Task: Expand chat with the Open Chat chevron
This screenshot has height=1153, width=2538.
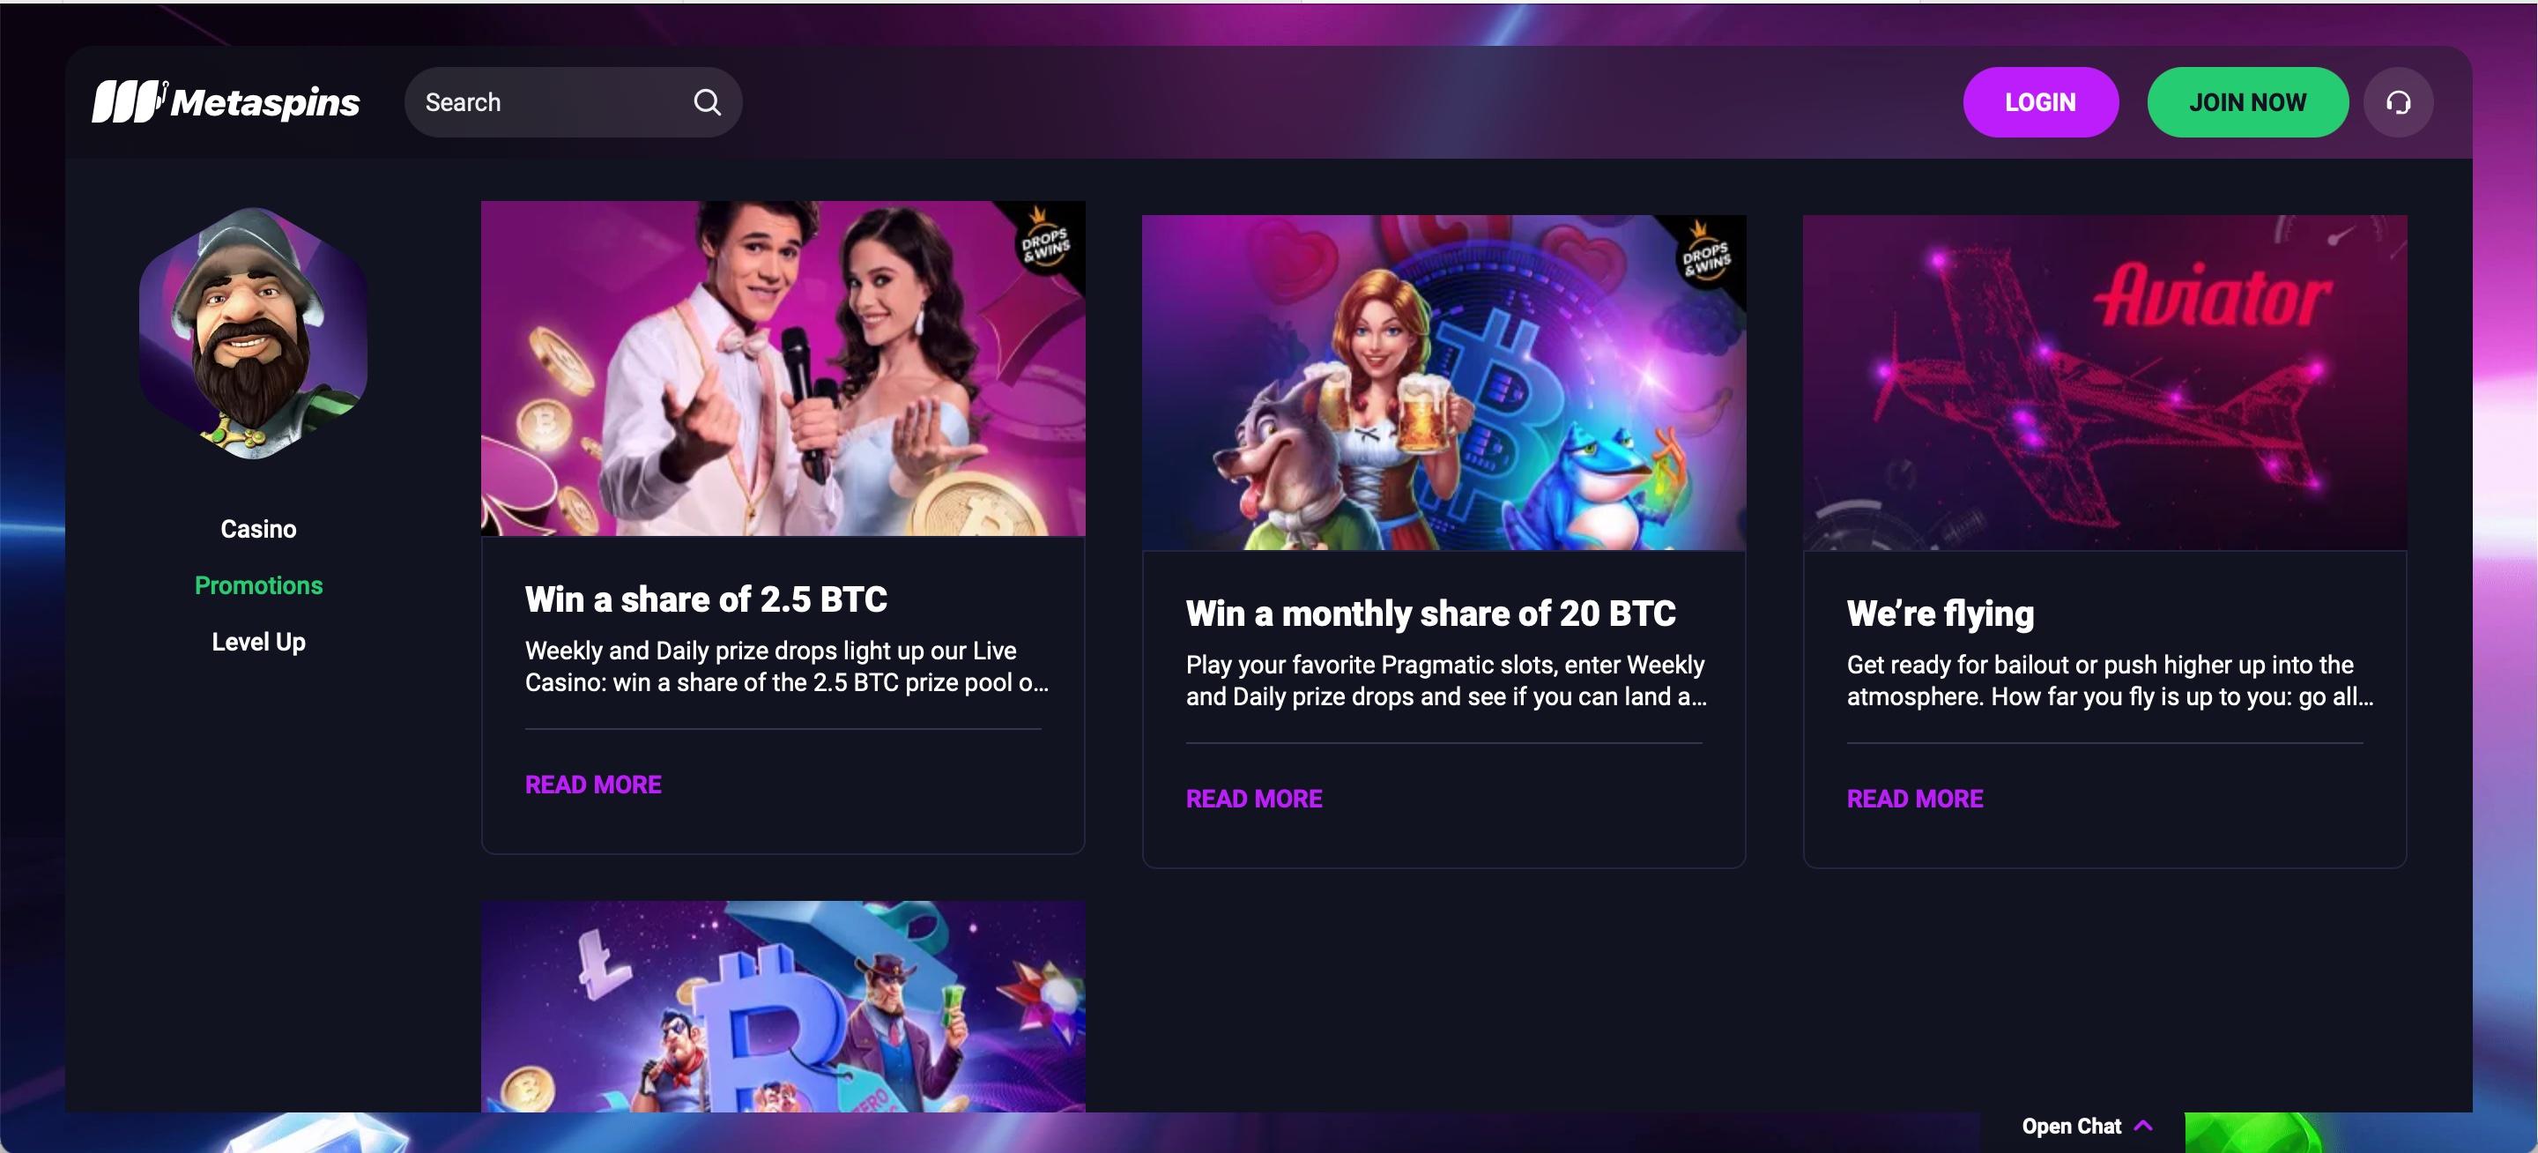Action: (x=2143, y=1126)
